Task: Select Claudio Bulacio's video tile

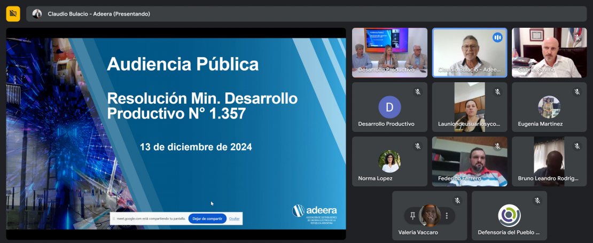Action: click(470, 52)
